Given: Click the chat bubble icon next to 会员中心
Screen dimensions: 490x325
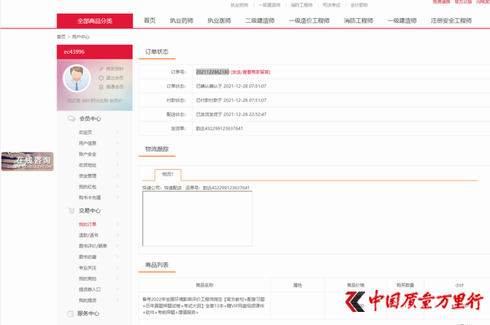Looking at the screenshot, I should (71, 118).
